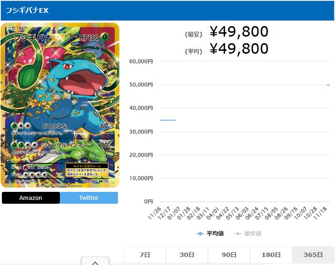Click the 最安 price ¥49,800 text
This screenshot has width=335, height=265.
click(239, 31)
